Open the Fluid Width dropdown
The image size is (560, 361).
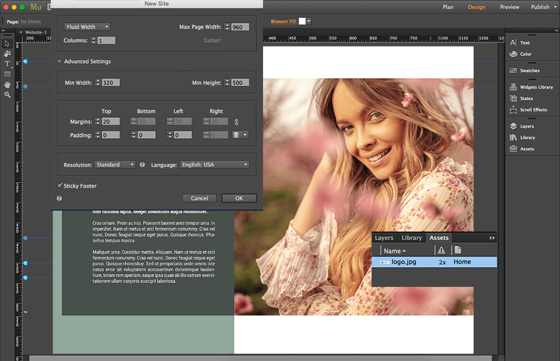click(x=87, y=27)
